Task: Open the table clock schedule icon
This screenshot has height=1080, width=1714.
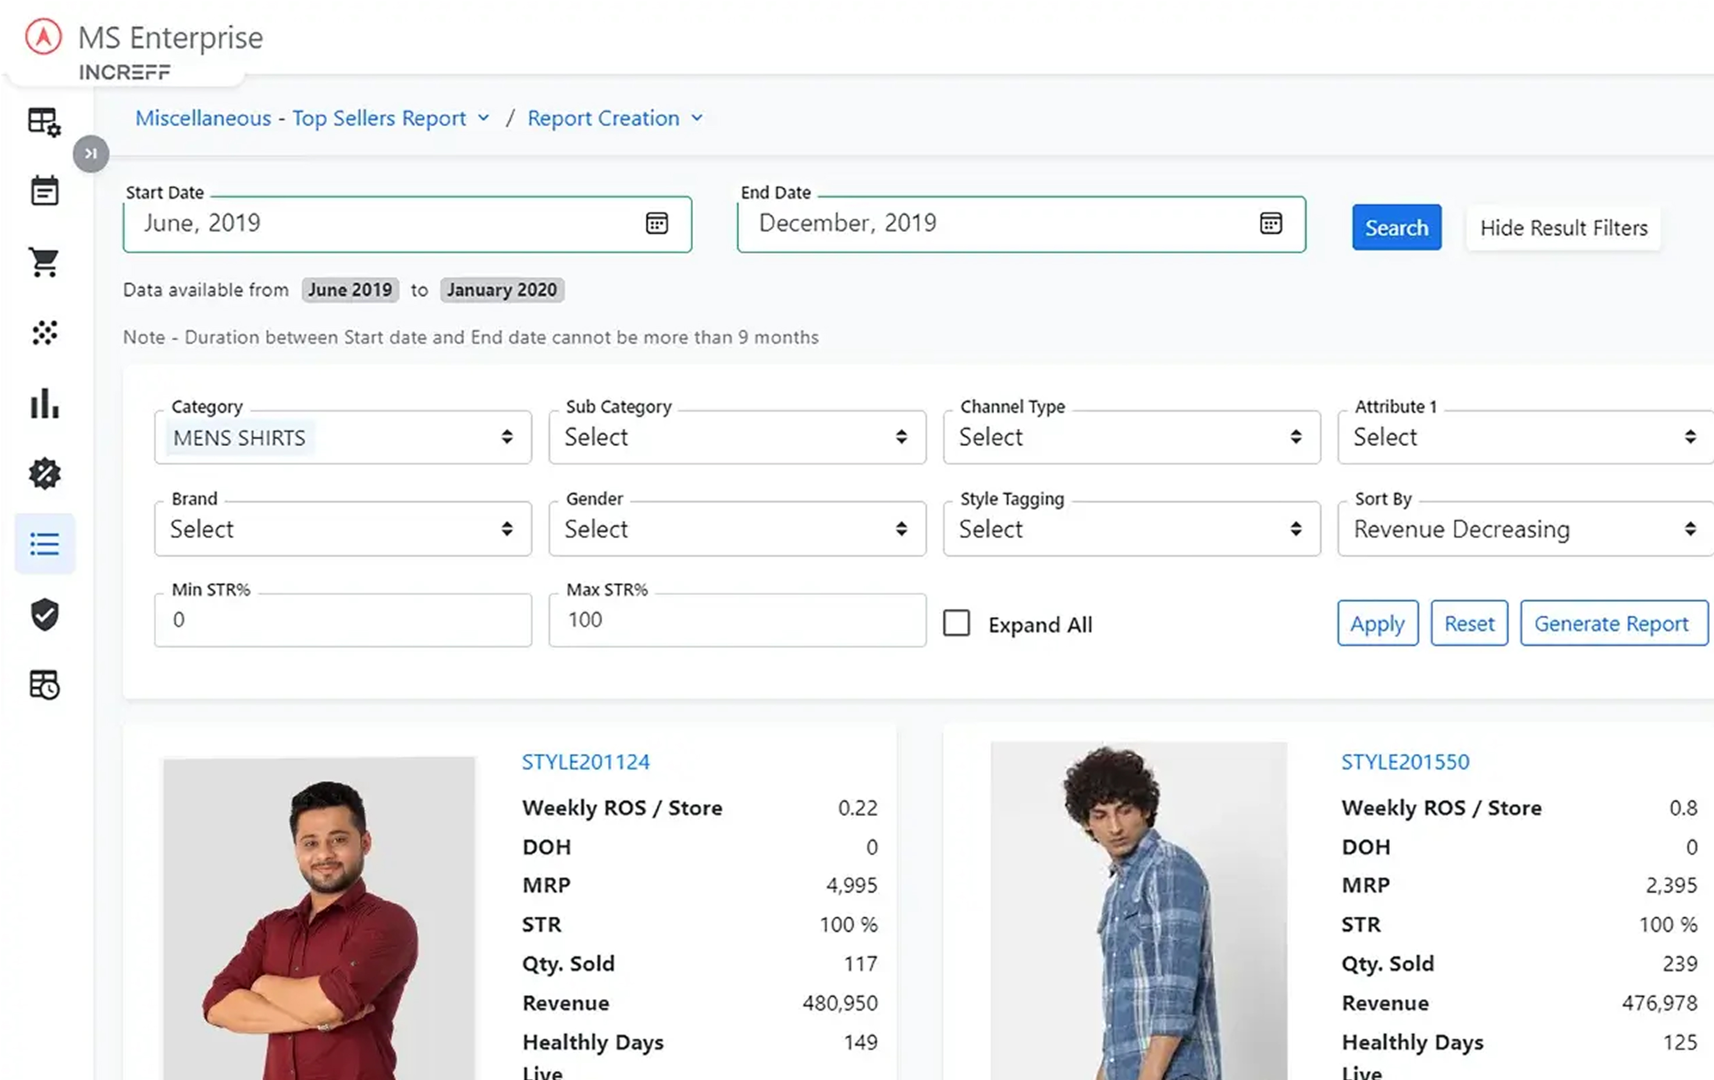Action: coord(44,685)
